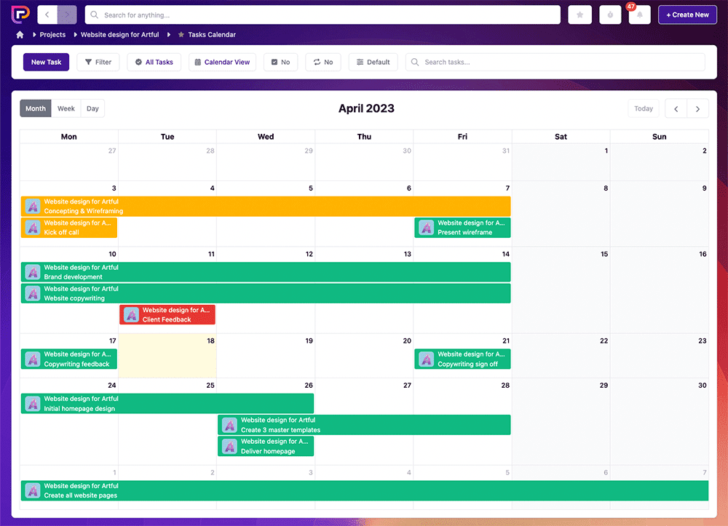Open favorites with the star button
The height and width of the screenshot is (526, 728).
(580, 15)
